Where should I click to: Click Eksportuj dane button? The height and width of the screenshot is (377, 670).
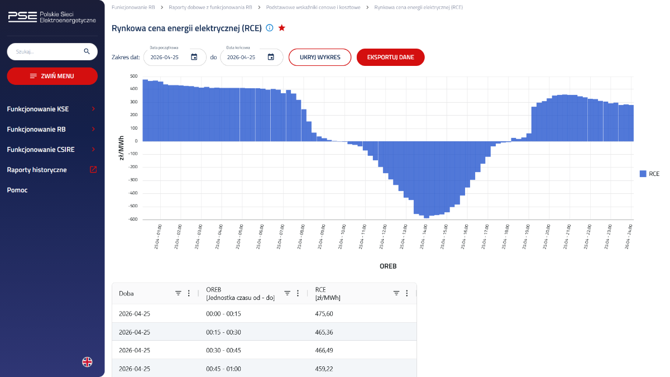(x=390, y=57)
